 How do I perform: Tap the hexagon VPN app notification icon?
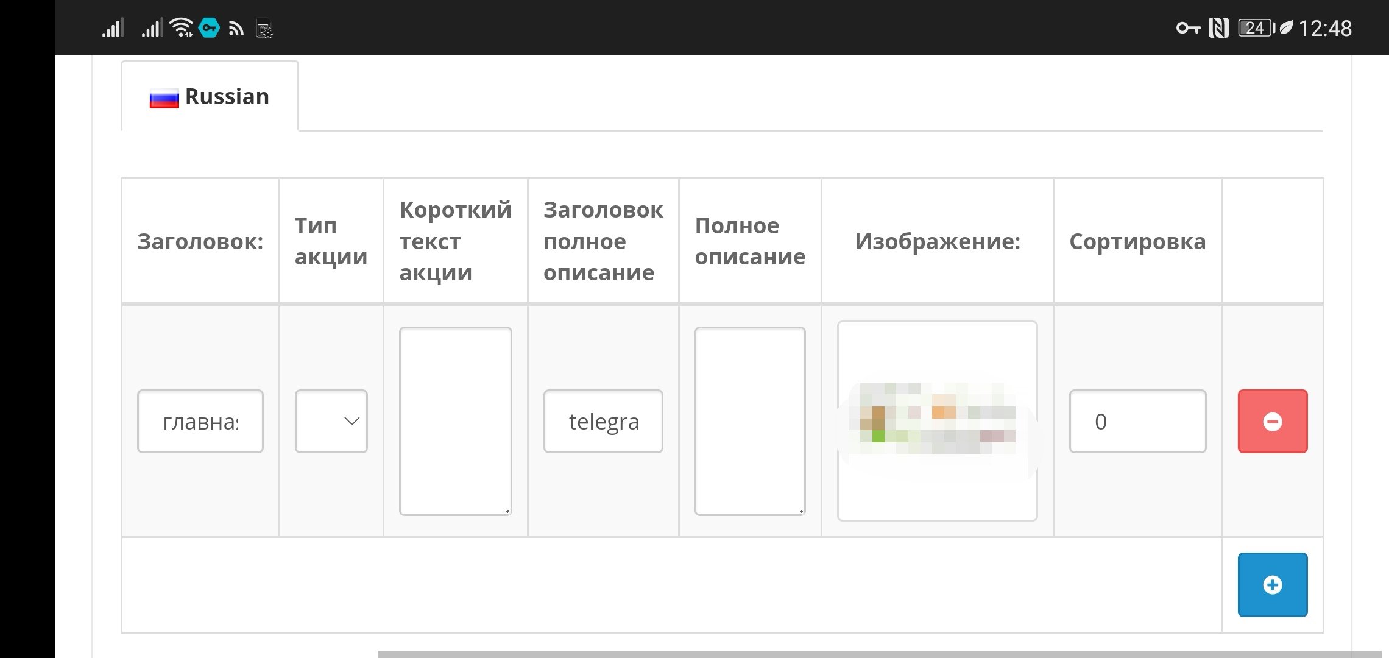(210, 28)
